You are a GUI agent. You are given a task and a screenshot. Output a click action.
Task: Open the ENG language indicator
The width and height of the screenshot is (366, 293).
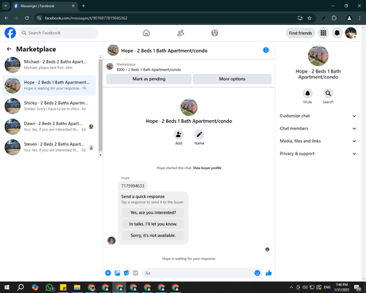click(327, 287)
